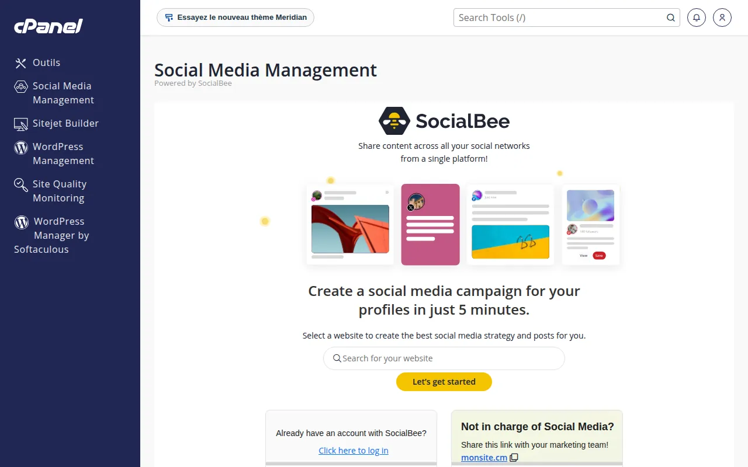
Task: Focus the Search Tools field
Action: [567, 18]
